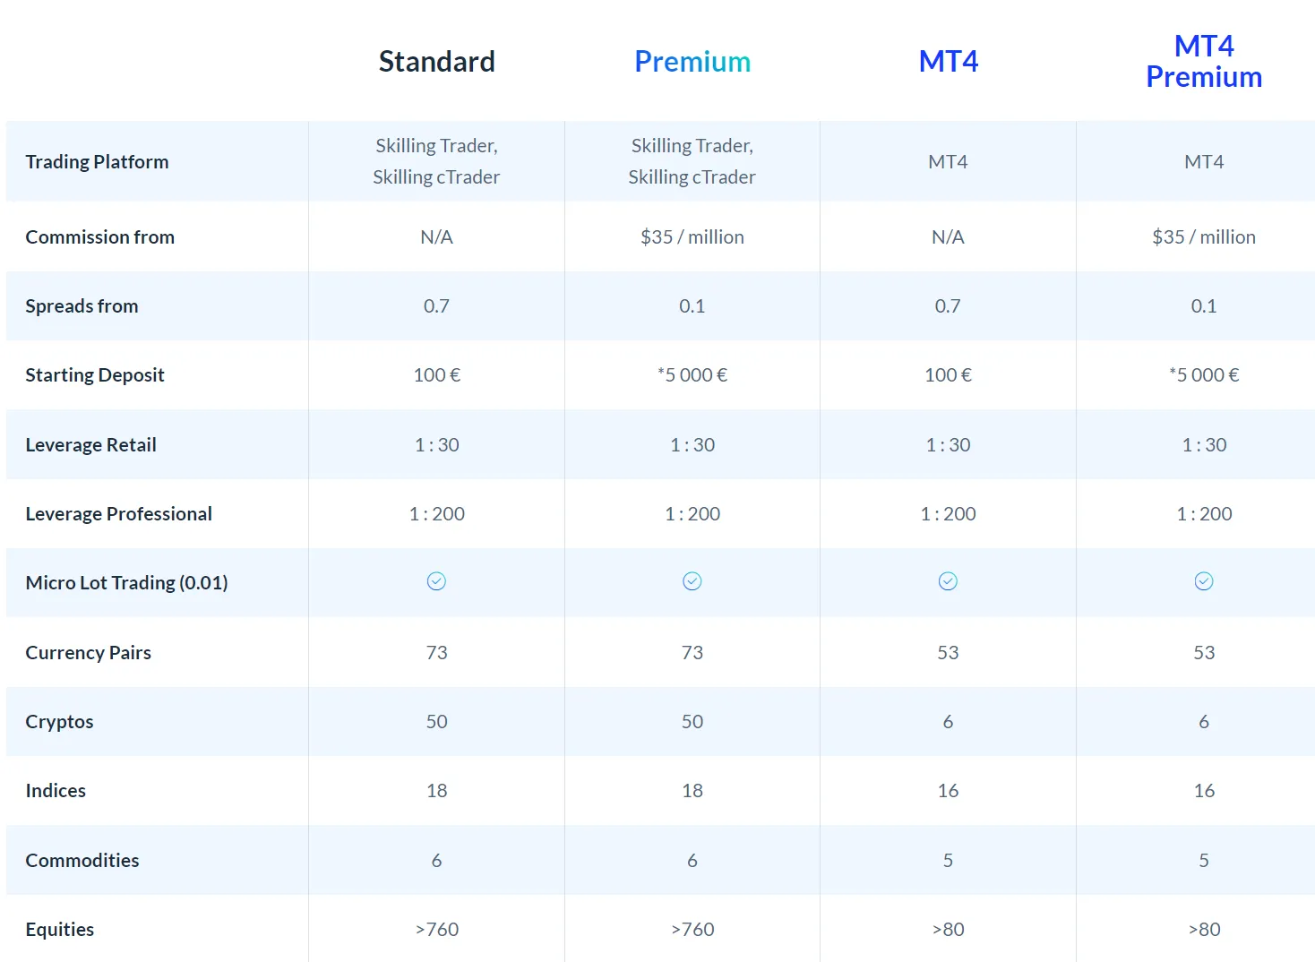Image resolution: width=1315 pixels, height=962 pixels.
Task: Click the Commission from row label
Action: coord(99,237)
